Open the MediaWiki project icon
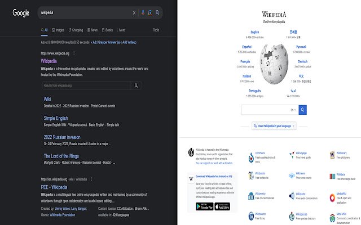The image size is (361, 225). pos(332,197)
